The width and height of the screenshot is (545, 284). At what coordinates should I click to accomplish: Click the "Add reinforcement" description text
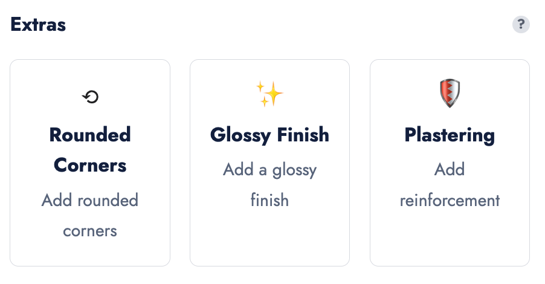[x=450, y=184]
